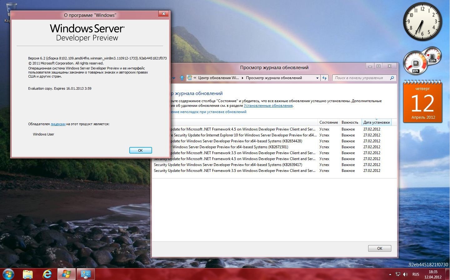Image resolution: width=450 pixels, height=280 pixels.
Task: Select the KB2654428 update row
Action: pos(274,141)
